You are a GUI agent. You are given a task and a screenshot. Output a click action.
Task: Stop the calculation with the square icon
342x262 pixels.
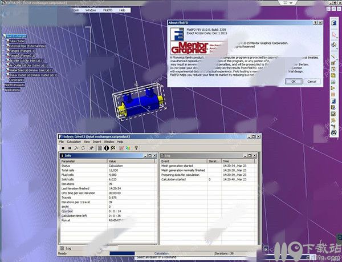(63, 148)
